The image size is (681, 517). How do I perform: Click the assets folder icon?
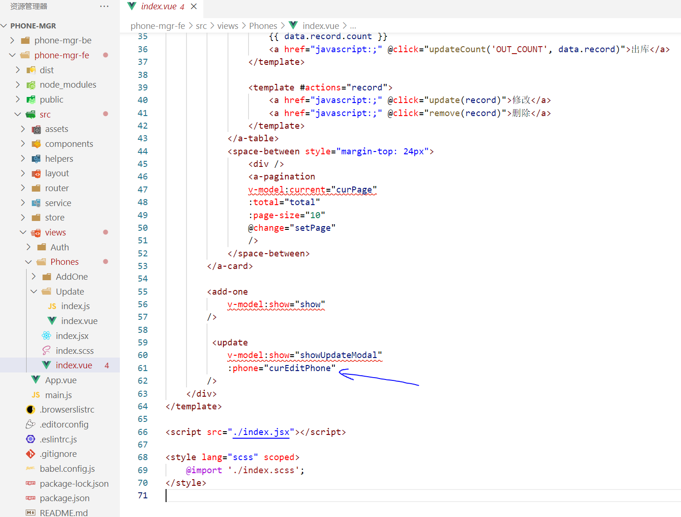coord(36,129)
